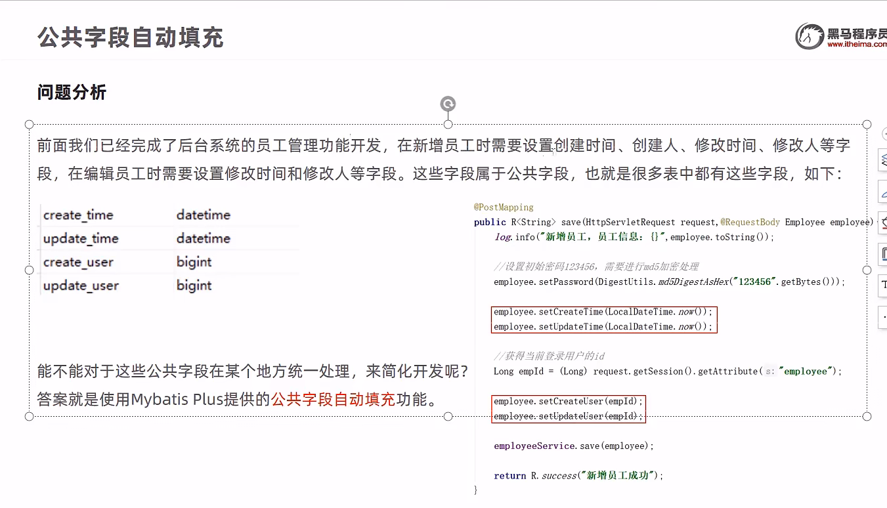Click the black horse logo icon

(x=809, y=36)
